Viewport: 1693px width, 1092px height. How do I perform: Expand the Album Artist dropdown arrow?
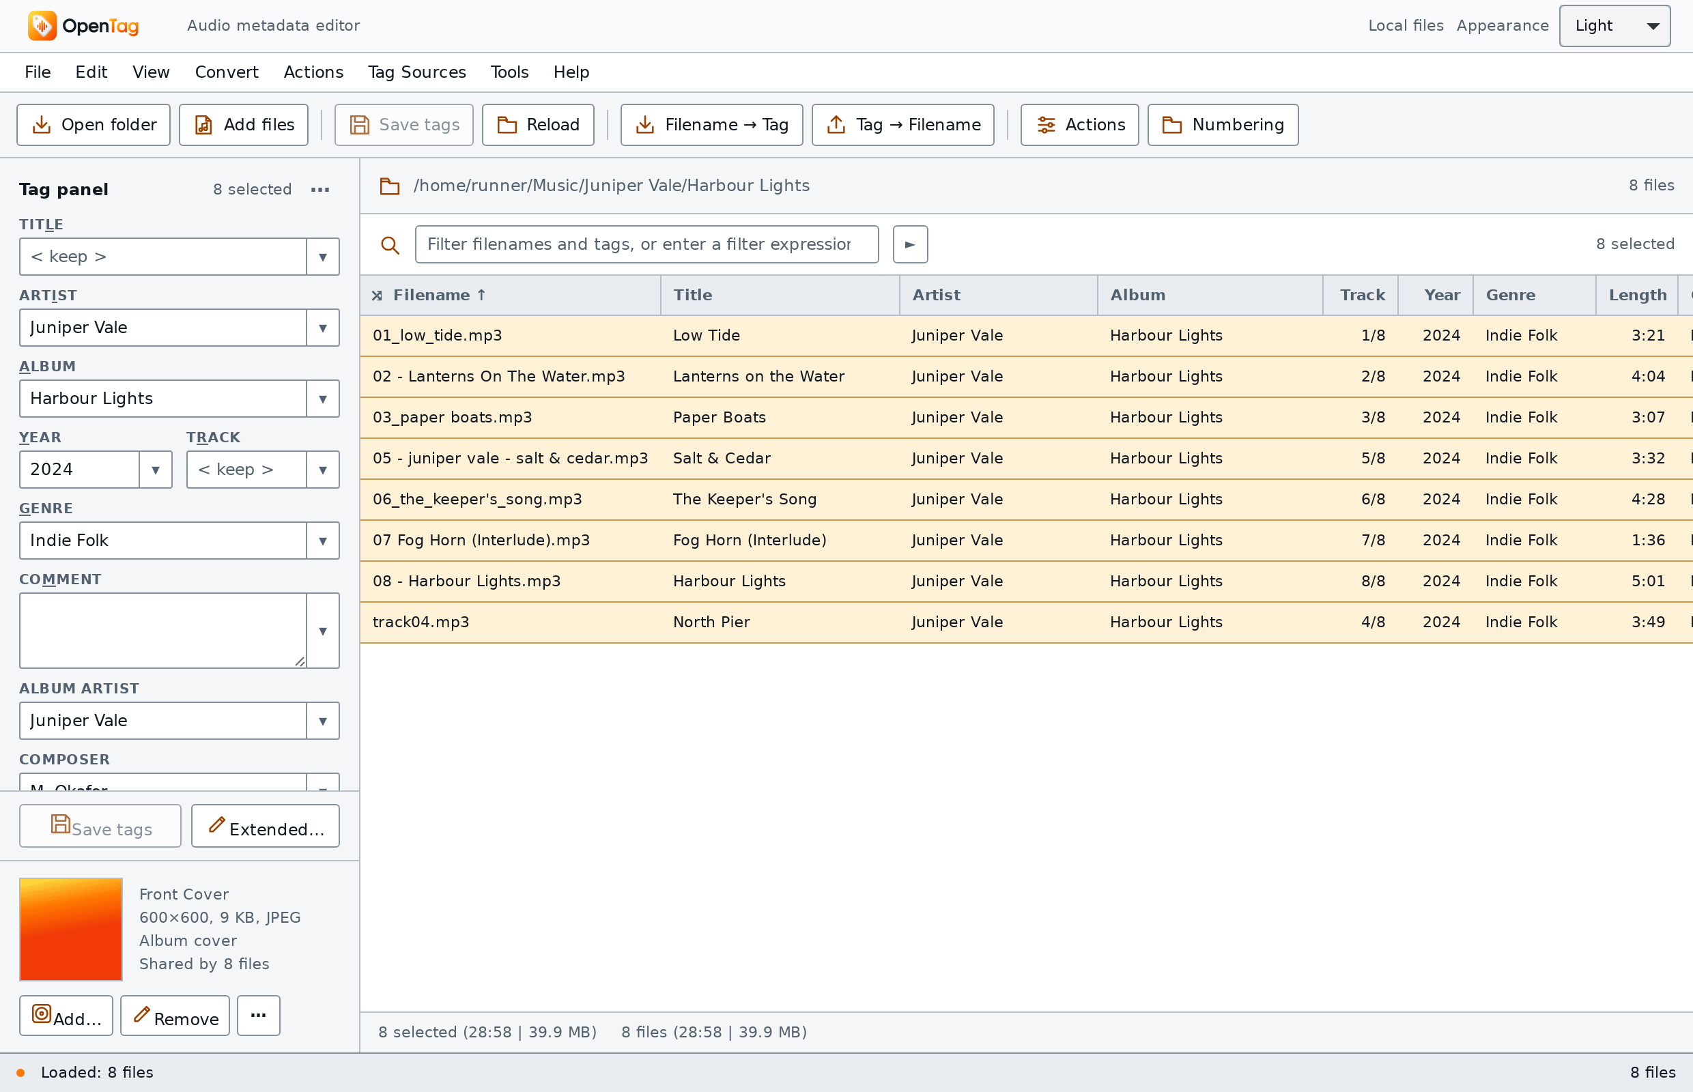pyautogui.click(x=323, y=721)
